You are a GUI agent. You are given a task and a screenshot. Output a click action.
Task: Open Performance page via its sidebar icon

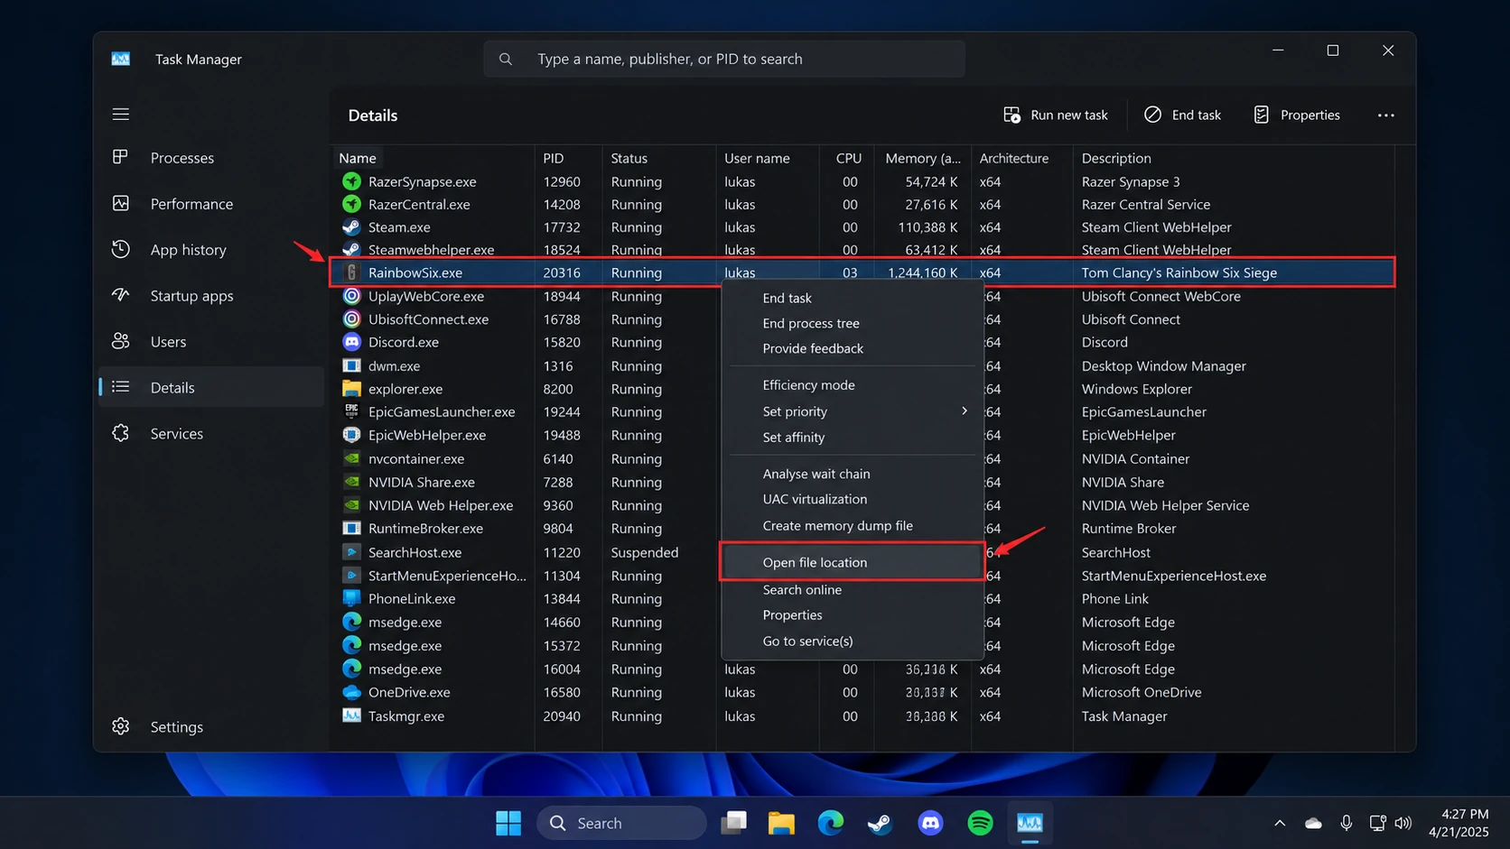click(120, 203)
